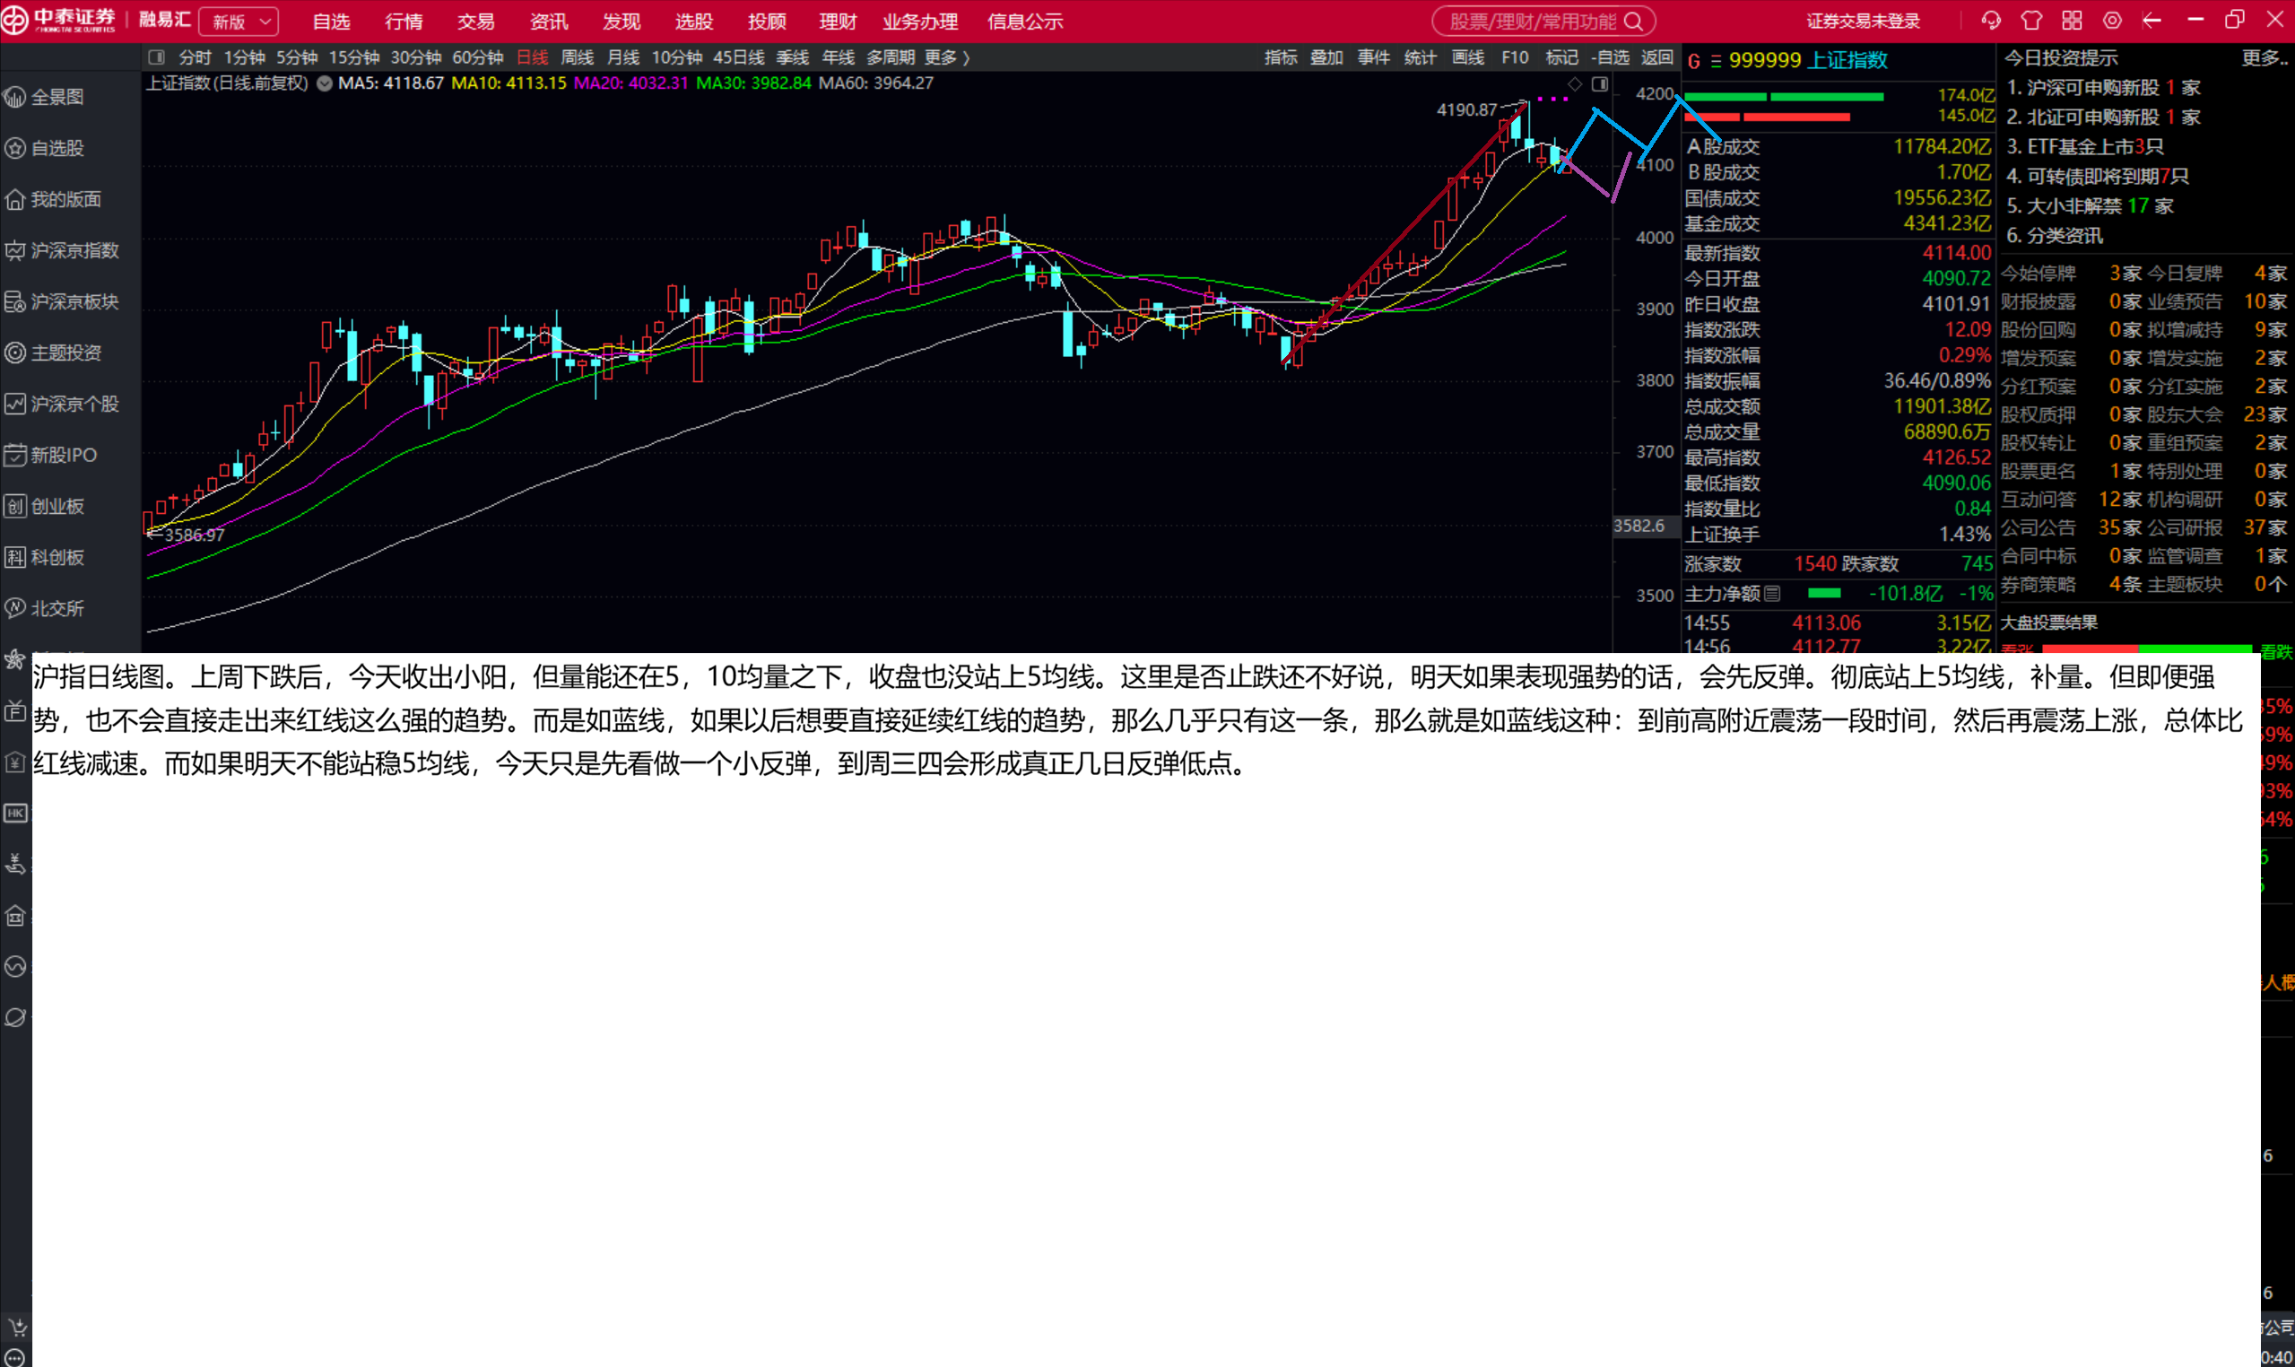The width and height of the screenshot is (2295, 1367).
Task: Open 全景图 in the left sidebar
Action: [x=57, y=97]
